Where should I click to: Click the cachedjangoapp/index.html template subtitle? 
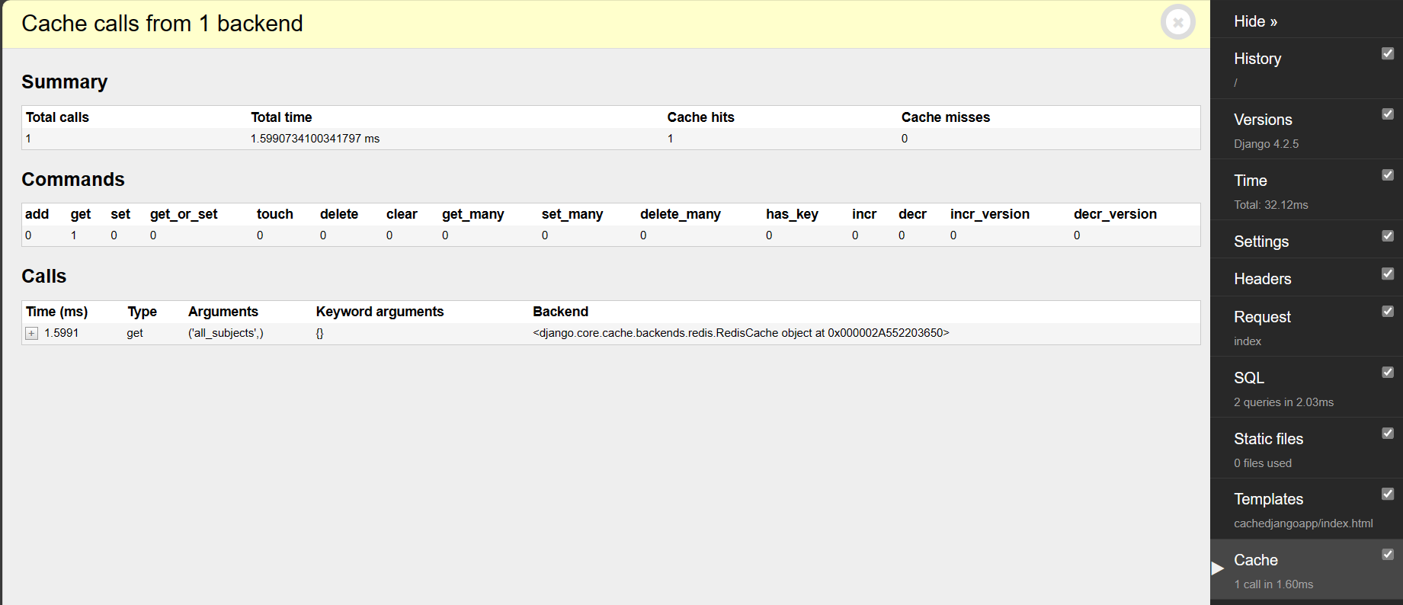[1303, 523]
